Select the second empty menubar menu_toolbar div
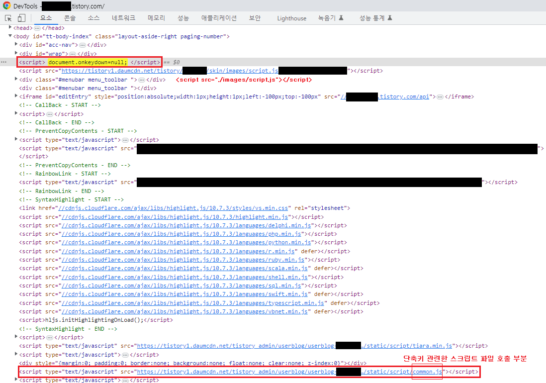 pos(88,88)
